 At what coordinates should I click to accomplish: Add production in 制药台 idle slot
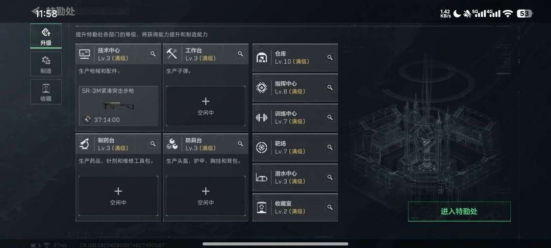pyautogui.click(x=118, y=195)
